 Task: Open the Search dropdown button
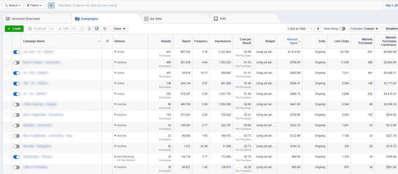[x=12, y=5]
